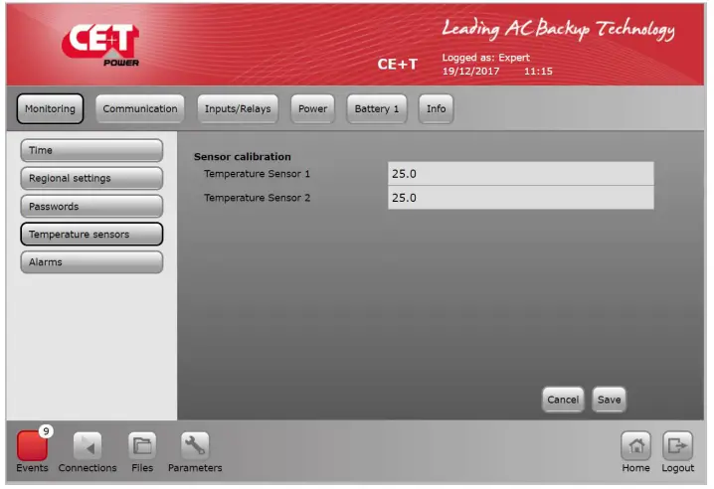The width and height of the screenshot is (714, 489).
Task: Select Regional settings in the sidebar
Action: 91,178
